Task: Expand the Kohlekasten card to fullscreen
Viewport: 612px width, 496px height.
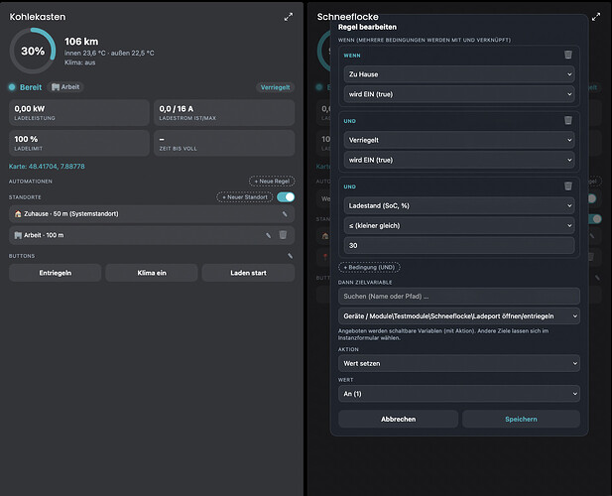Action: pyautogui.click(x=289, y=17)
